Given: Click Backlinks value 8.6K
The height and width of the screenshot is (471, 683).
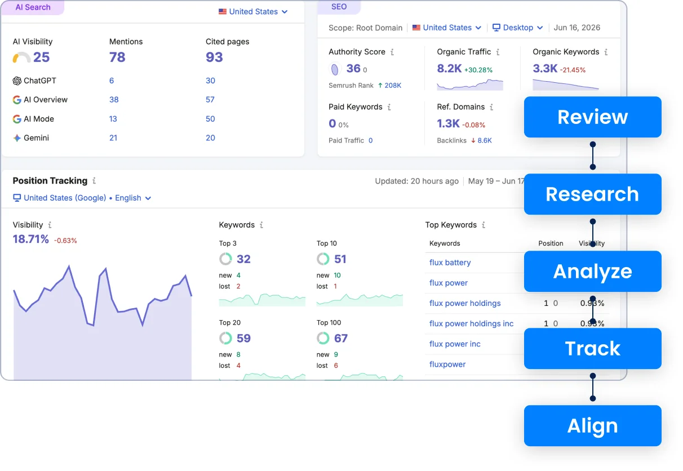Looking at the screenshot, I should (x=485, y=141).
